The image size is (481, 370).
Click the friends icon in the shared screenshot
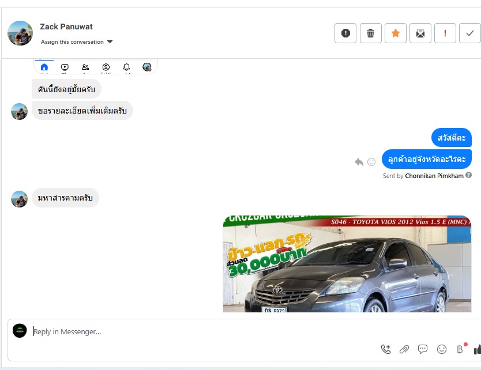pos(85,67)
